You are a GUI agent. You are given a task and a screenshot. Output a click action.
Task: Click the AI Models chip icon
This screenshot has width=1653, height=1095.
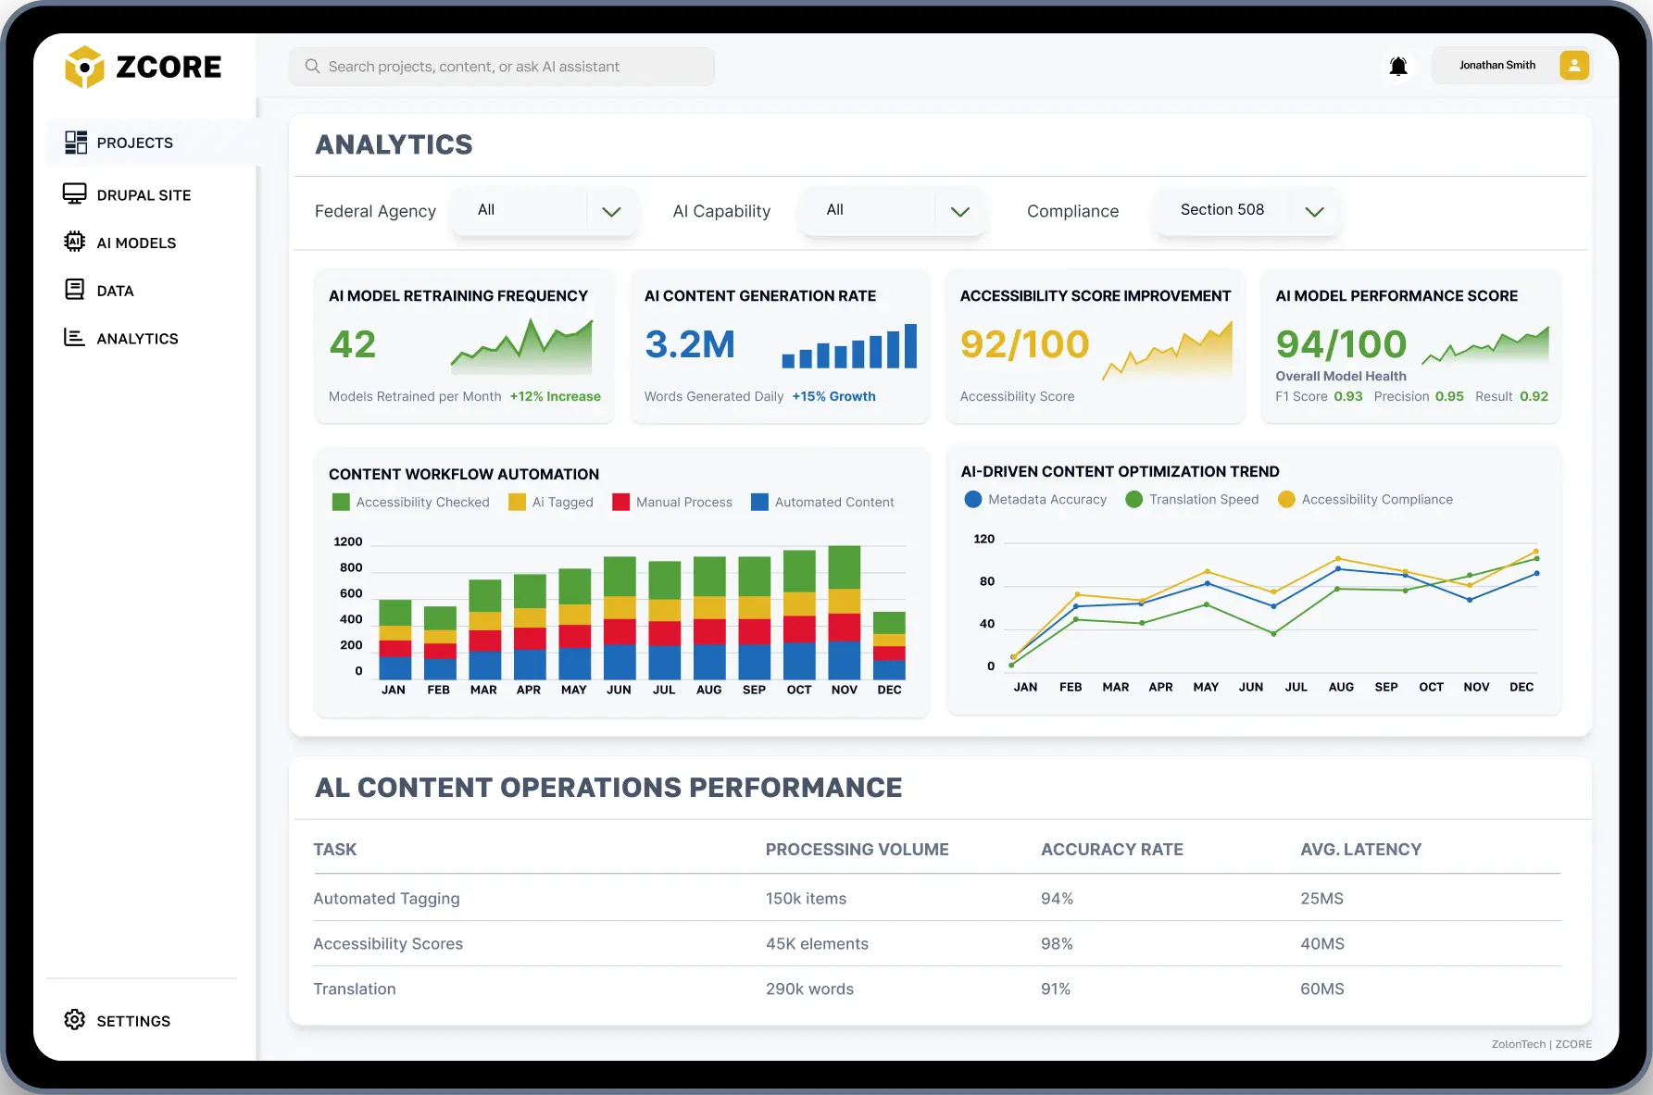pos(74,243)
